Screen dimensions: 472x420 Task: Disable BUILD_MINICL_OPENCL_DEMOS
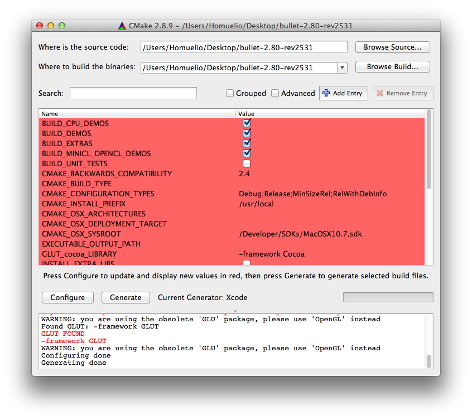(247, 153)
